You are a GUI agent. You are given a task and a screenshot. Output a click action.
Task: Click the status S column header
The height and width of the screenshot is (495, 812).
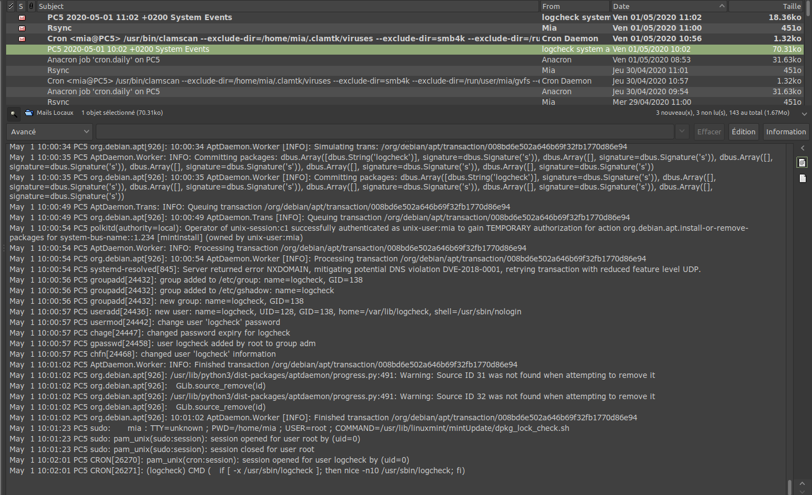(21, 6)
